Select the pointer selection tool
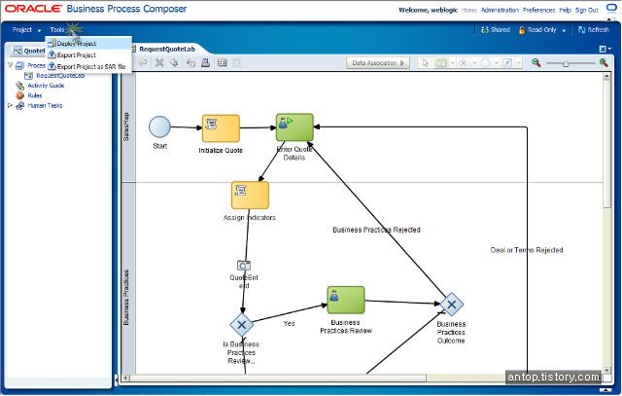 (426, 62)
